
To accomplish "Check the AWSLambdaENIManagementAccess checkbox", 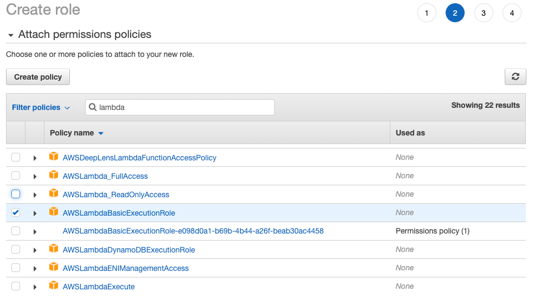I will click(x=16, y=268).
